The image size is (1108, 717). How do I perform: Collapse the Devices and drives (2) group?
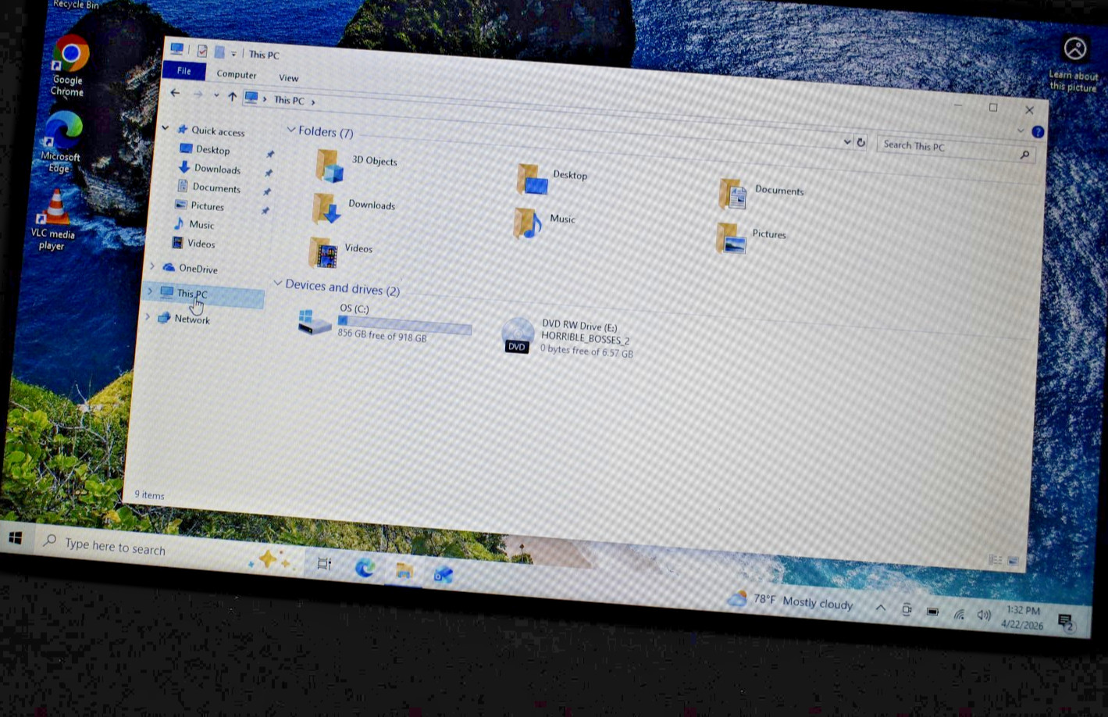[277, 283]
